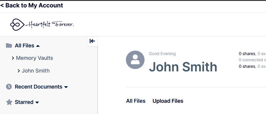
Task: Click the large John Smith profile heading
Action: coord(183,67)
